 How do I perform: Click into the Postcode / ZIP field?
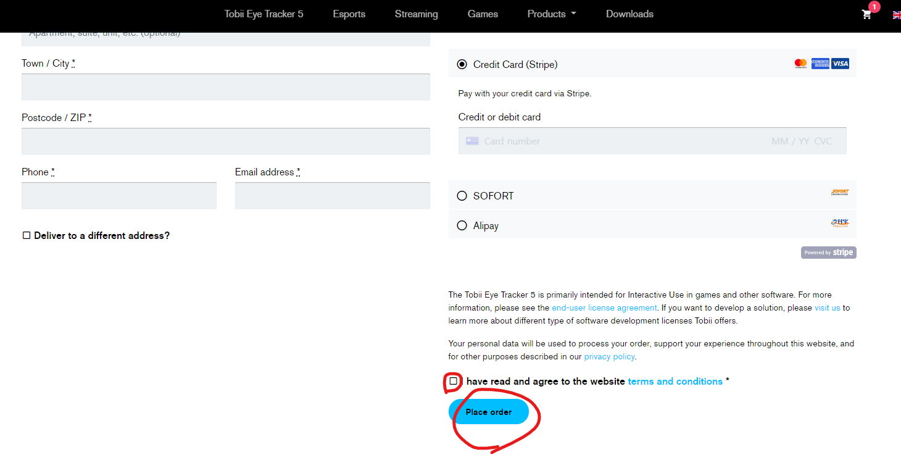pyautogui.click(x=226, y=141)
